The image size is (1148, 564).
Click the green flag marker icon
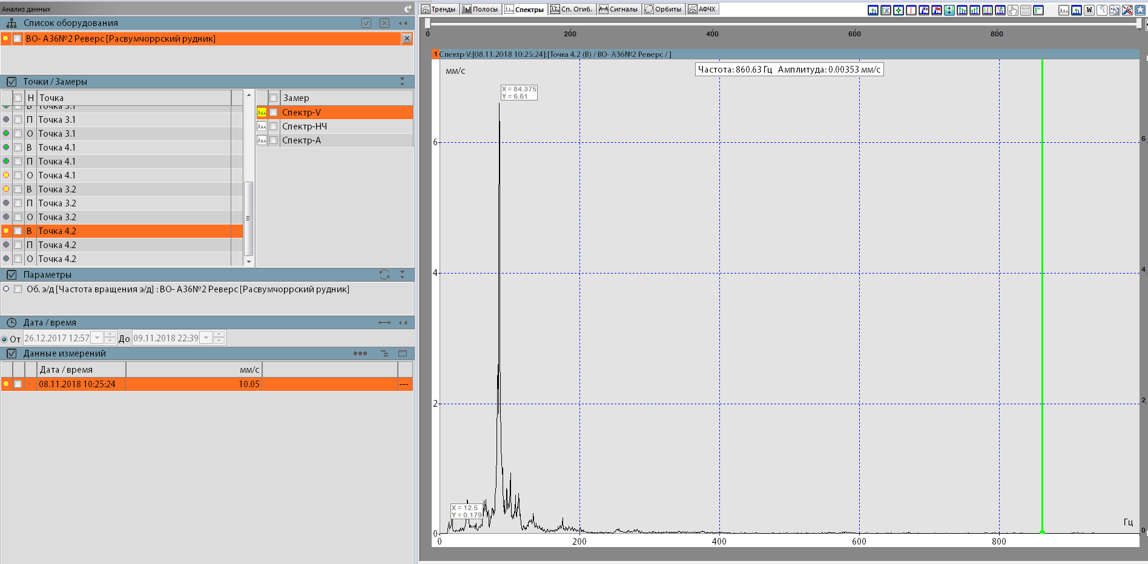tap(1038, 10)
